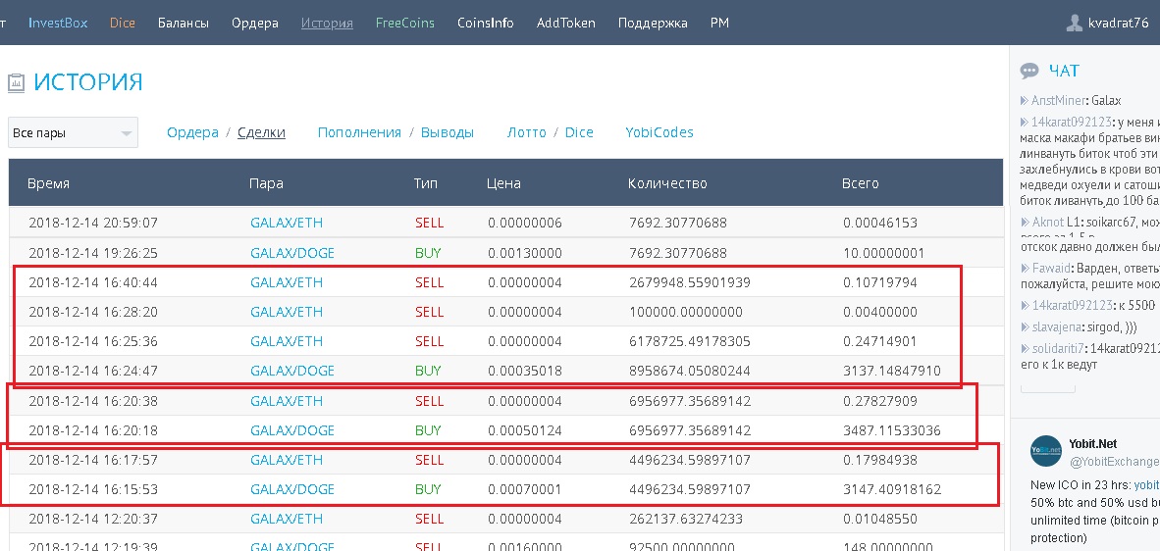Open PM messages in the top bar
Image resolution: width=1160 pixels, height=551 pixels.
(719, 23)
